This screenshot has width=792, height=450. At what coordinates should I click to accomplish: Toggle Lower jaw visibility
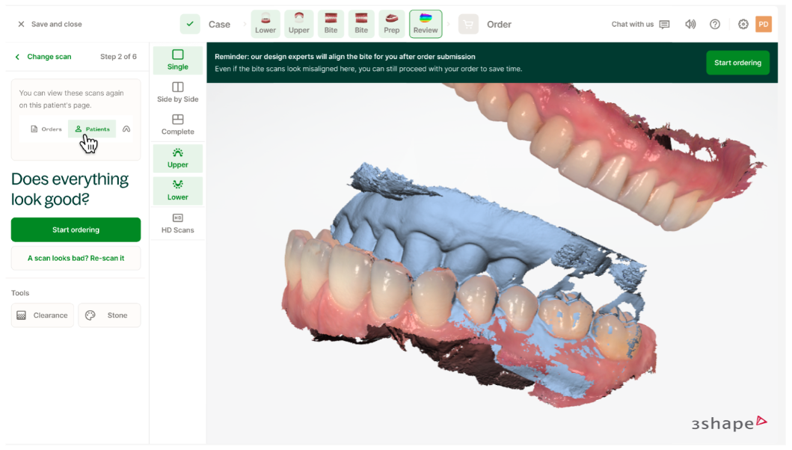tap(178, 191)
